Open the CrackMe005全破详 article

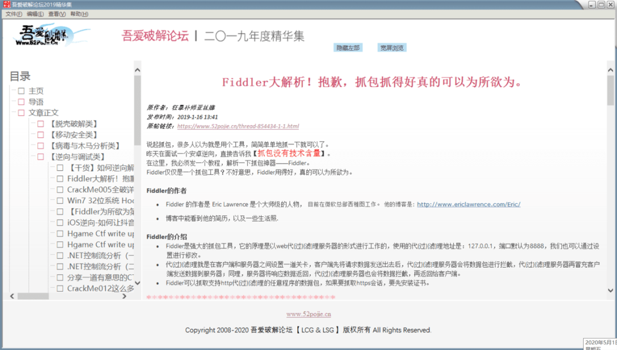coord(101,190)
